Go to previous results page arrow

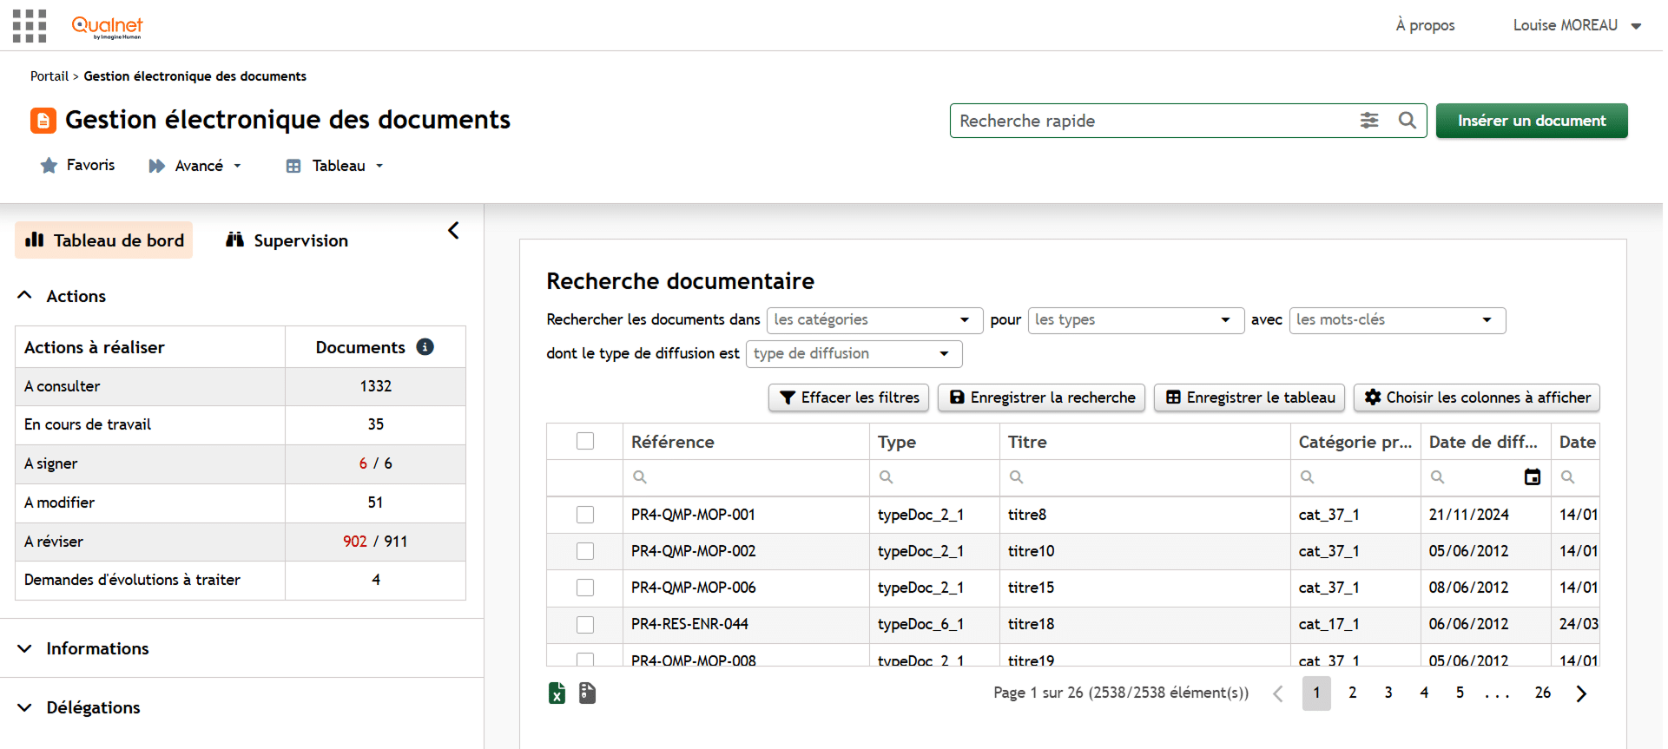tap(1277, 693)
